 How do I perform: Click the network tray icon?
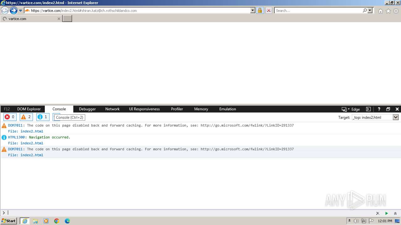364,221
